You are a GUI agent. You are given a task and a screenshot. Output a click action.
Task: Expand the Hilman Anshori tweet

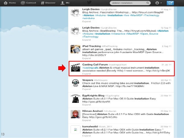click(x=87, y=120)
